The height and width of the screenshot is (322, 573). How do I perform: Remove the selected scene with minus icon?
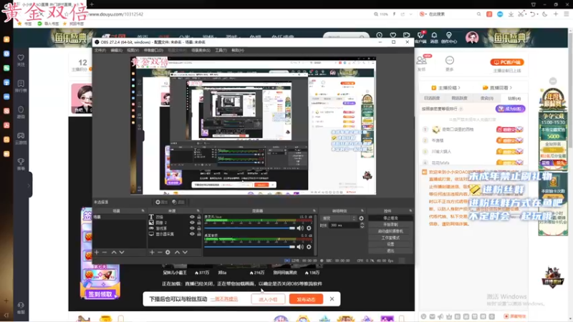[x=105, y=253]
